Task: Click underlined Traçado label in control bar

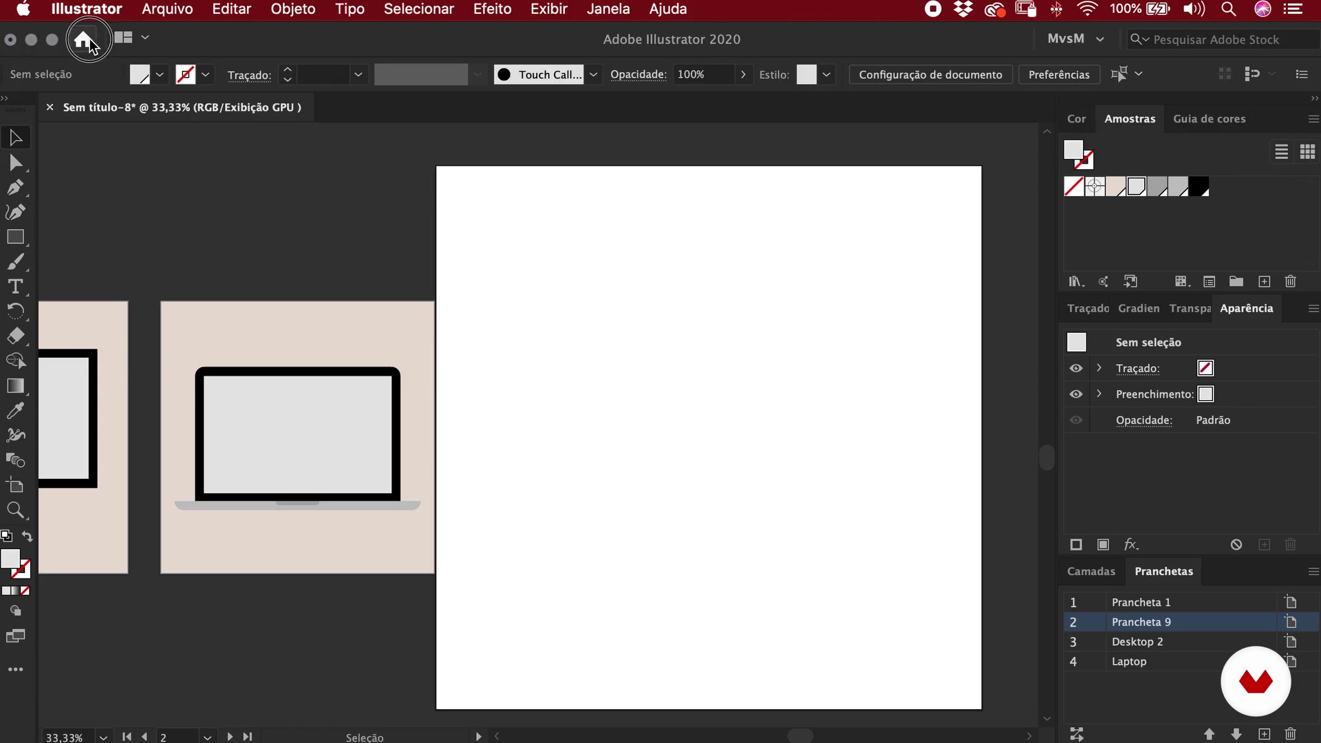Action: pyautogui.click(x=249, y=75)
